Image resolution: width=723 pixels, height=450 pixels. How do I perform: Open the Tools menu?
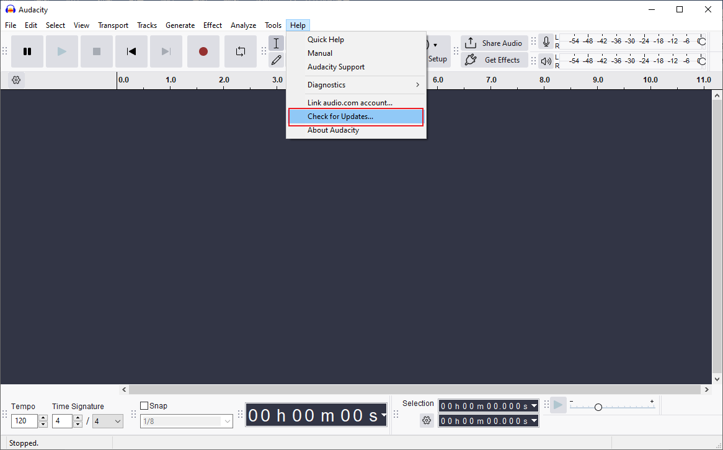(x=273, y=25)
